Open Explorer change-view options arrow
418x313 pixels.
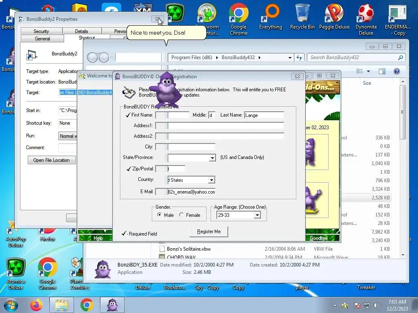pos(368,71)
